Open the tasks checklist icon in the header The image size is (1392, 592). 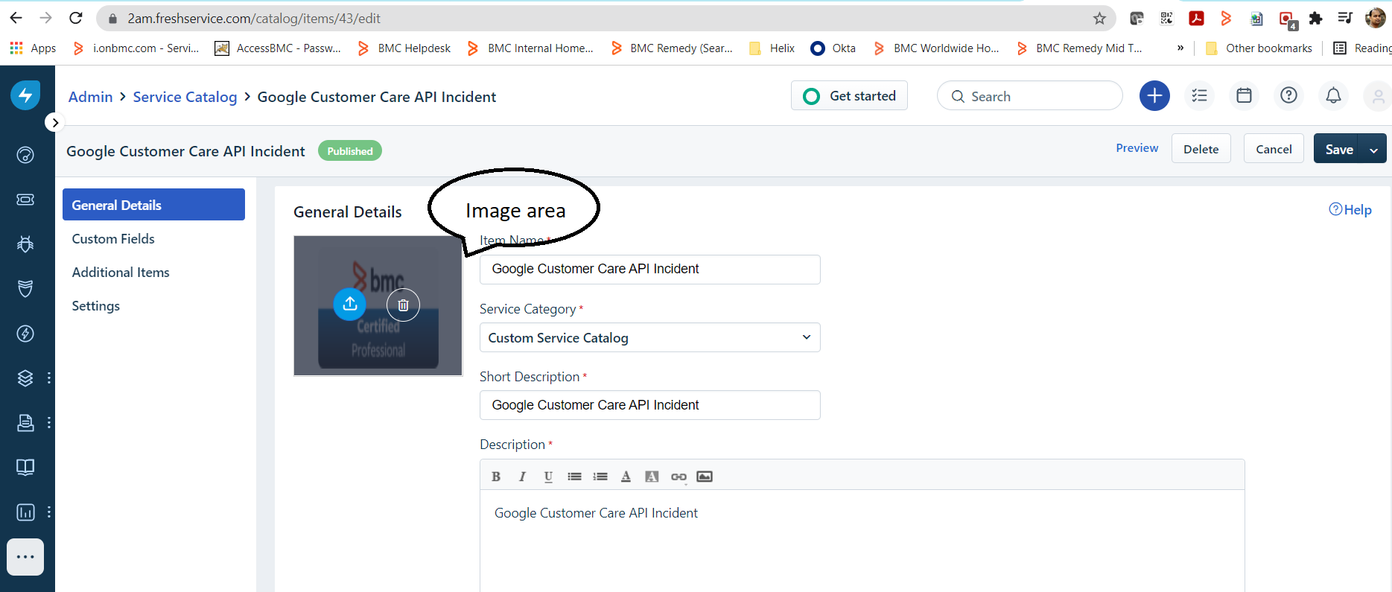[1199, 95]
